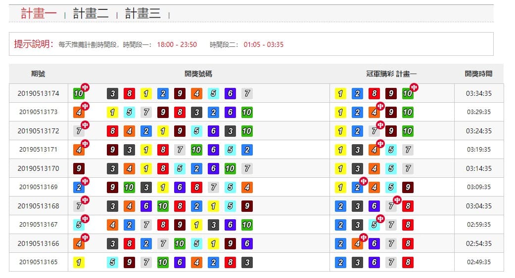Image resolution: width=515 pixels, height=278 pixels.
Task: Click red drawn ball 8 in row 20190513174
Action: [130, 93]
